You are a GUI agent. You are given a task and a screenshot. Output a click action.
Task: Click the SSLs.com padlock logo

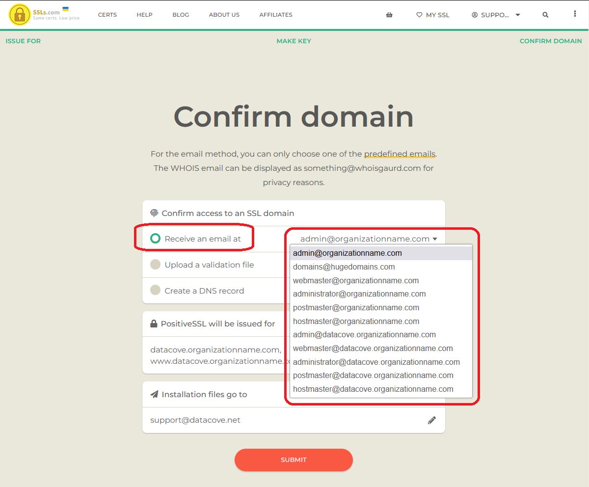20,15
